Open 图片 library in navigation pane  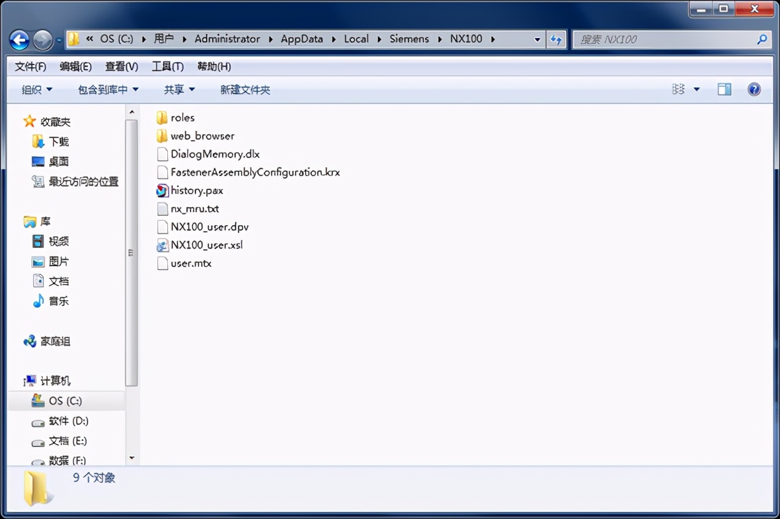pos(59,261)
